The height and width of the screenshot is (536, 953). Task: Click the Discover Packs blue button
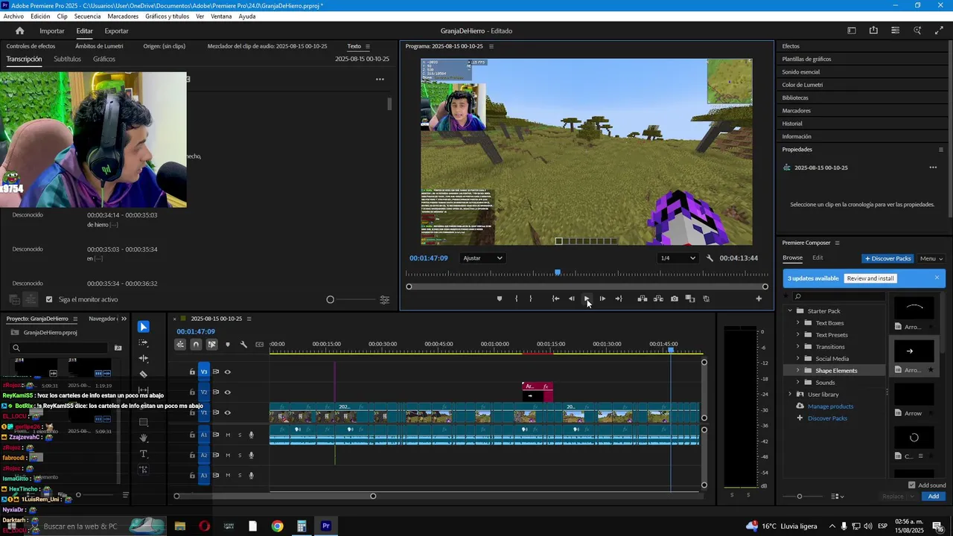[x=887, y=258]
